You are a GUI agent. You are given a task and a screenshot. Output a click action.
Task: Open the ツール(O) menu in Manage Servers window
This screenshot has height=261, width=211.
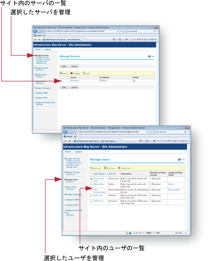pyautogui.click(x=150, y=39)
